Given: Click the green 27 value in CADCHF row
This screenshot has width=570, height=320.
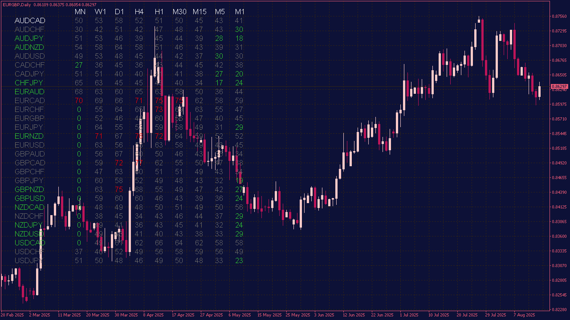Looking at the screenshot, I should [79, 65].
